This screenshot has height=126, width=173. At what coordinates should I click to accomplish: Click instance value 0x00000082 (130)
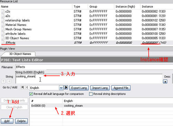(x=154, y=11)
